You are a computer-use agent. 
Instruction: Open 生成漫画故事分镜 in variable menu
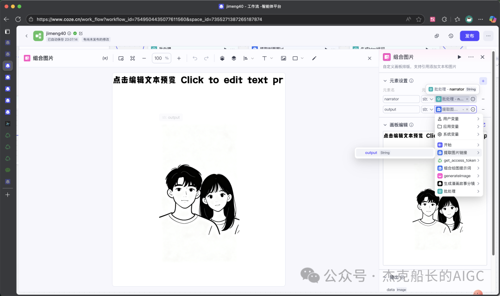pos(459,184)
